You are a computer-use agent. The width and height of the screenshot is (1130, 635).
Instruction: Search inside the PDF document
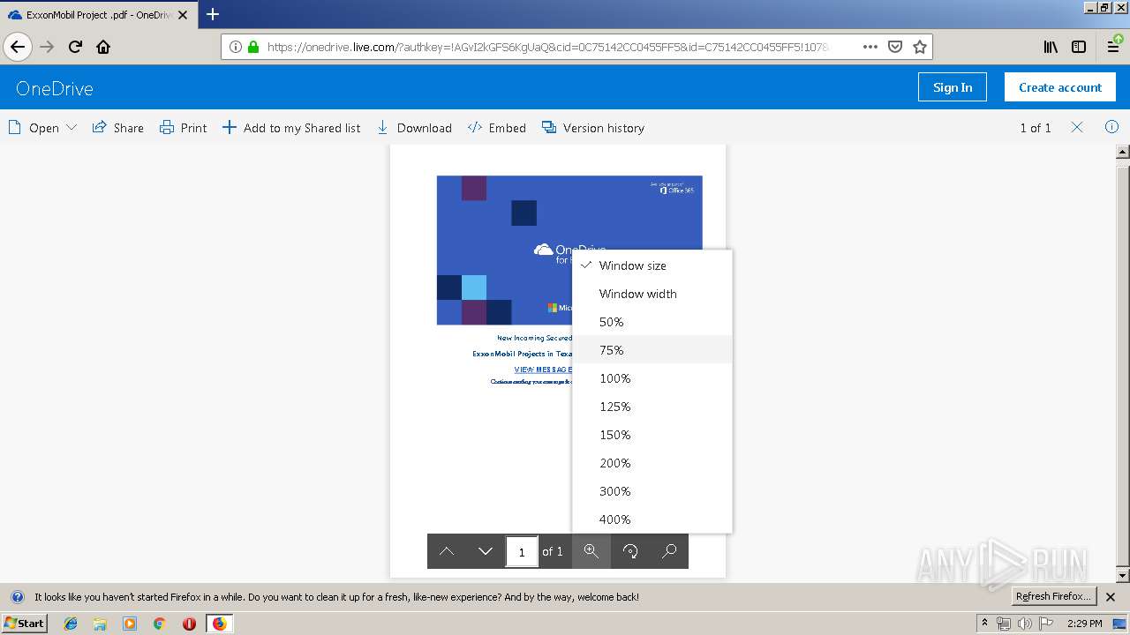pyautogui.click(x=669, y=551)
